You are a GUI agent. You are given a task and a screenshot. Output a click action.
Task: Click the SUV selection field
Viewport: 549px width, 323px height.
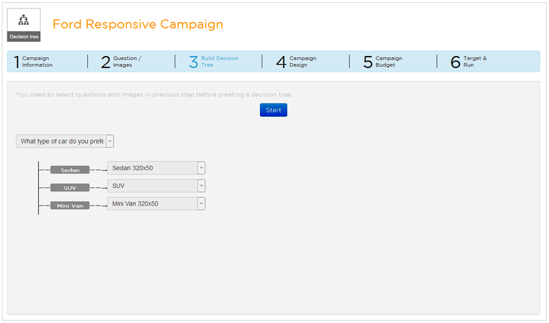tap(152, 186)
